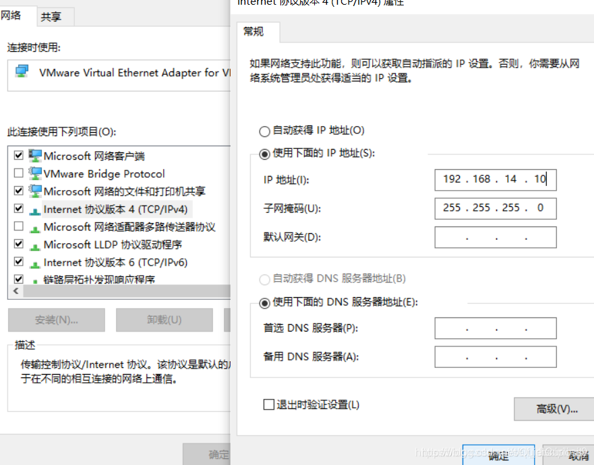Select 使用下面的 DNS 服务器地址(E) radio button
This screenshot has height=465, width=594.
click(264, 303)
